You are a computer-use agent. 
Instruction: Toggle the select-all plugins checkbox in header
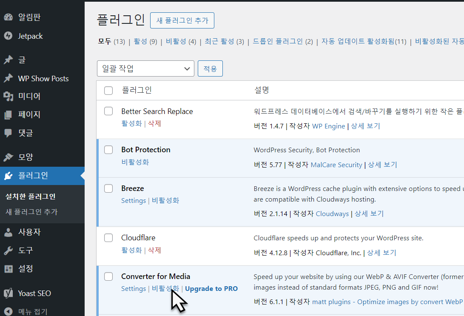point(108,90)
